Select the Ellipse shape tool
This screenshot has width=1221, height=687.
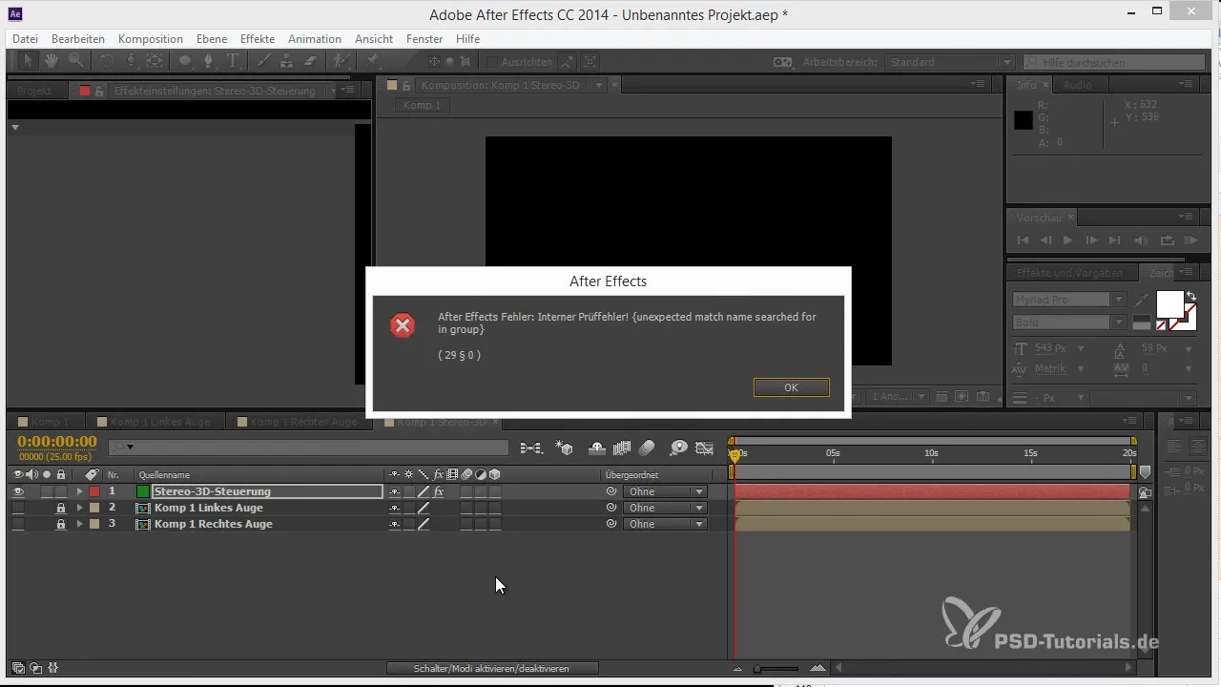pos(185,61)
